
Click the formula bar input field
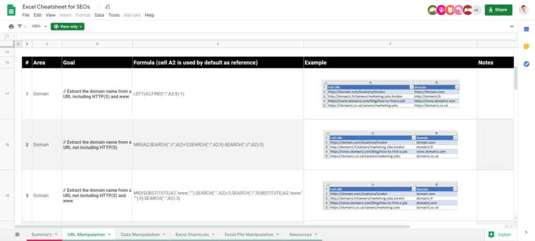click(x=265, y=36)
